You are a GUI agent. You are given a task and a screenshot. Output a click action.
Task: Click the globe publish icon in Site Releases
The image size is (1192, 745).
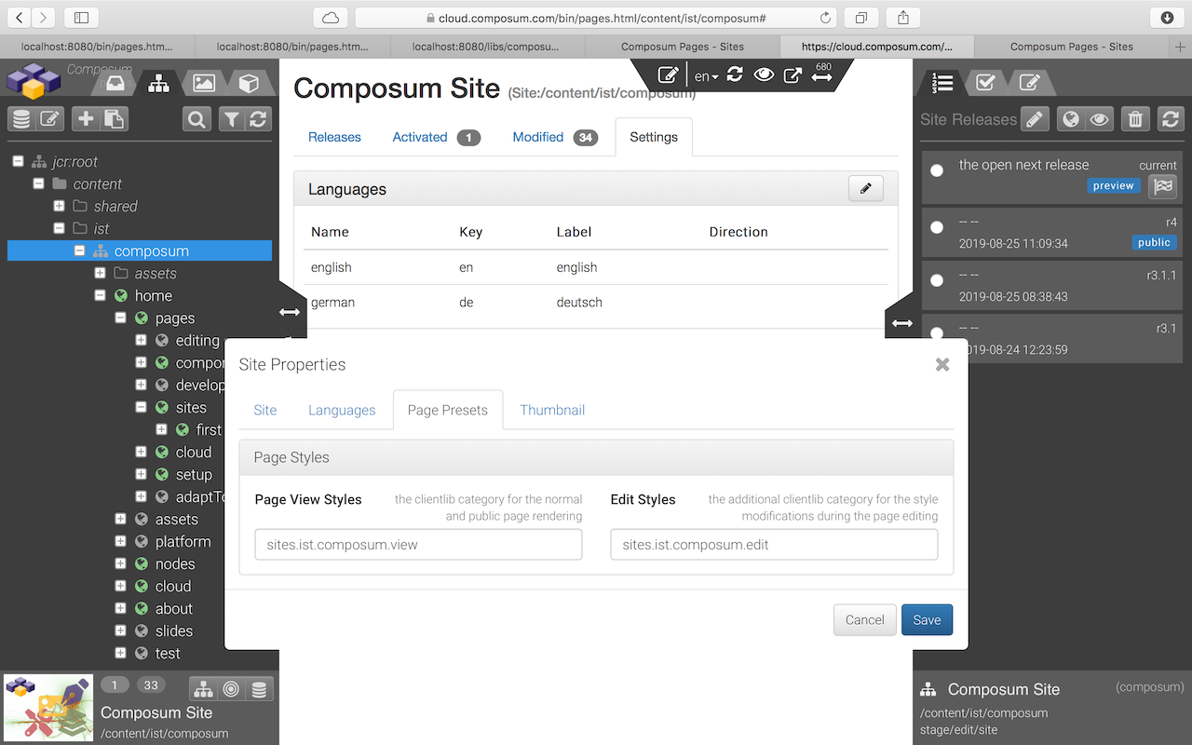[1071, 119]
